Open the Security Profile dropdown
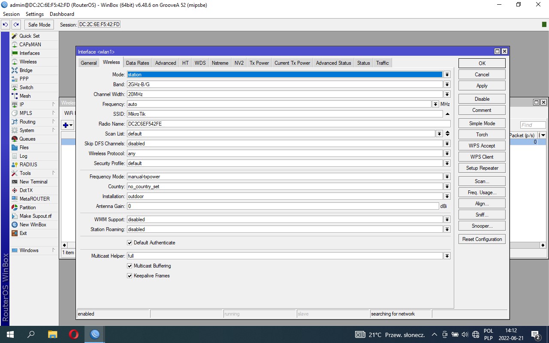This screenshot has width=549, height=343. [447, 163]
